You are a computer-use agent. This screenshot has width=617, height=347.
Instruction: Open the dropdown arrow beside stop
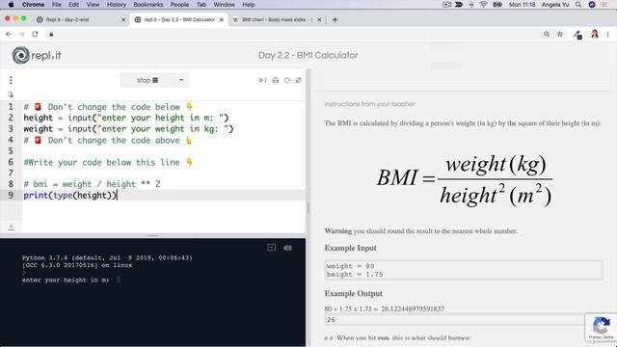tap(181, 80)
